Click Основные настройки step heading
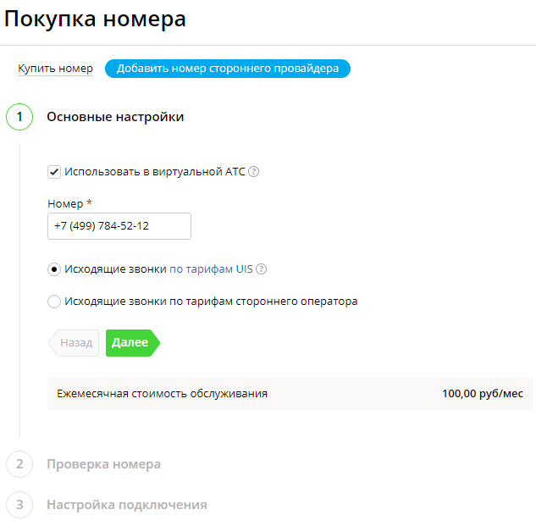The height and width of the screenshot is (526, 536). tap(115, 117)
